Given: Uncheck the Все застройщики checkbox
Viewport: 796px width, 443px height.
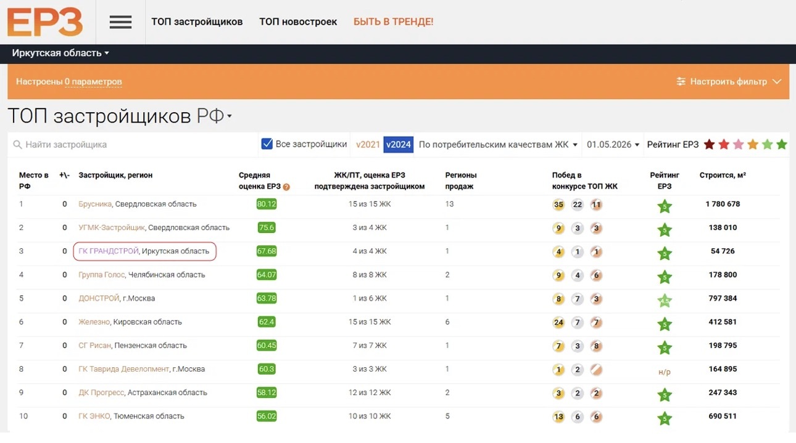Looking at the screenshot, I should (x=267, y=144).
